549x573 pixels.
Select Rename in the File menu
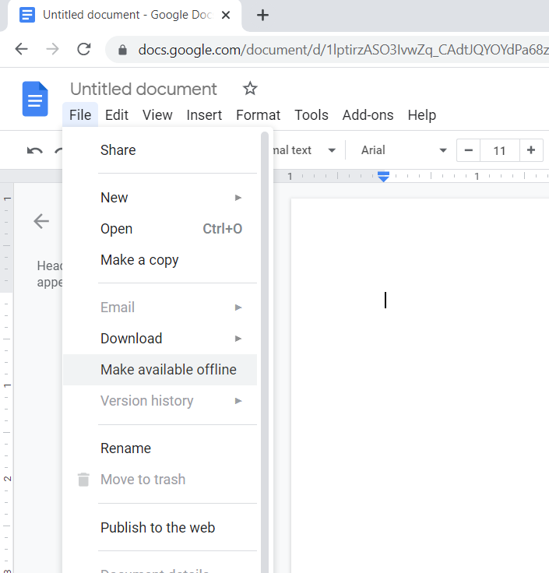point(160,448)
